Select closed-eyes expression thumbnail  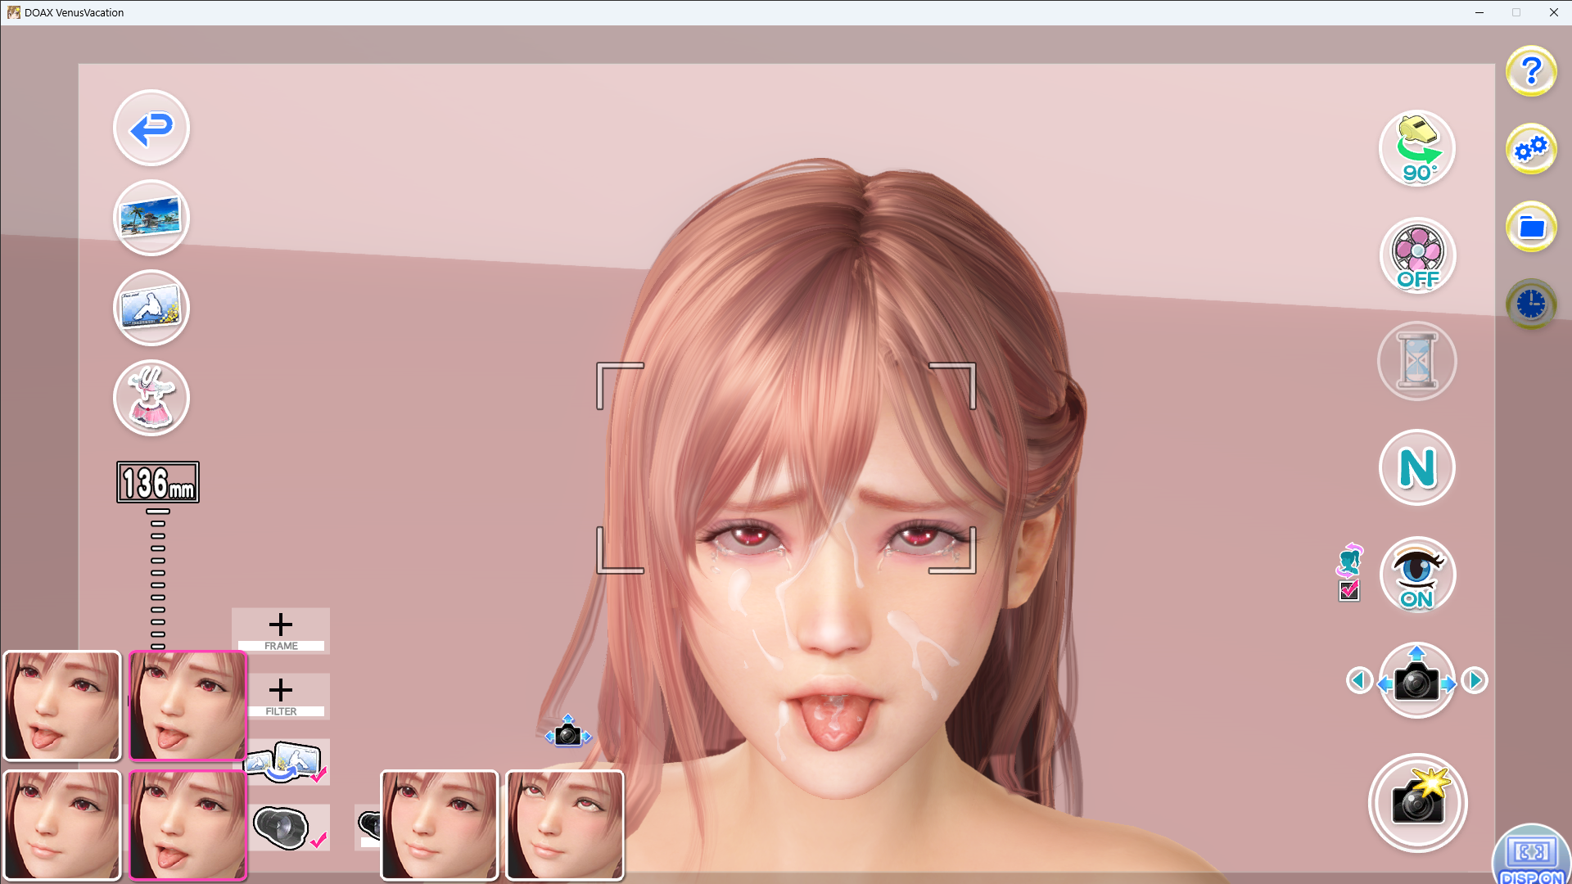click(x=565, y=825)
